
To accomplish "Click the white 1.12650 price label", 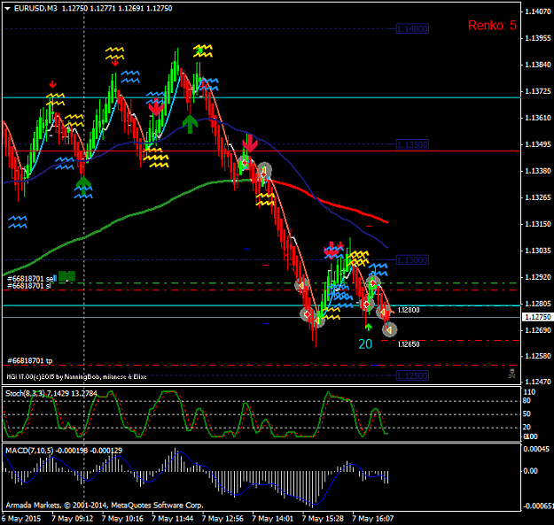I will (x=409, y=344).
